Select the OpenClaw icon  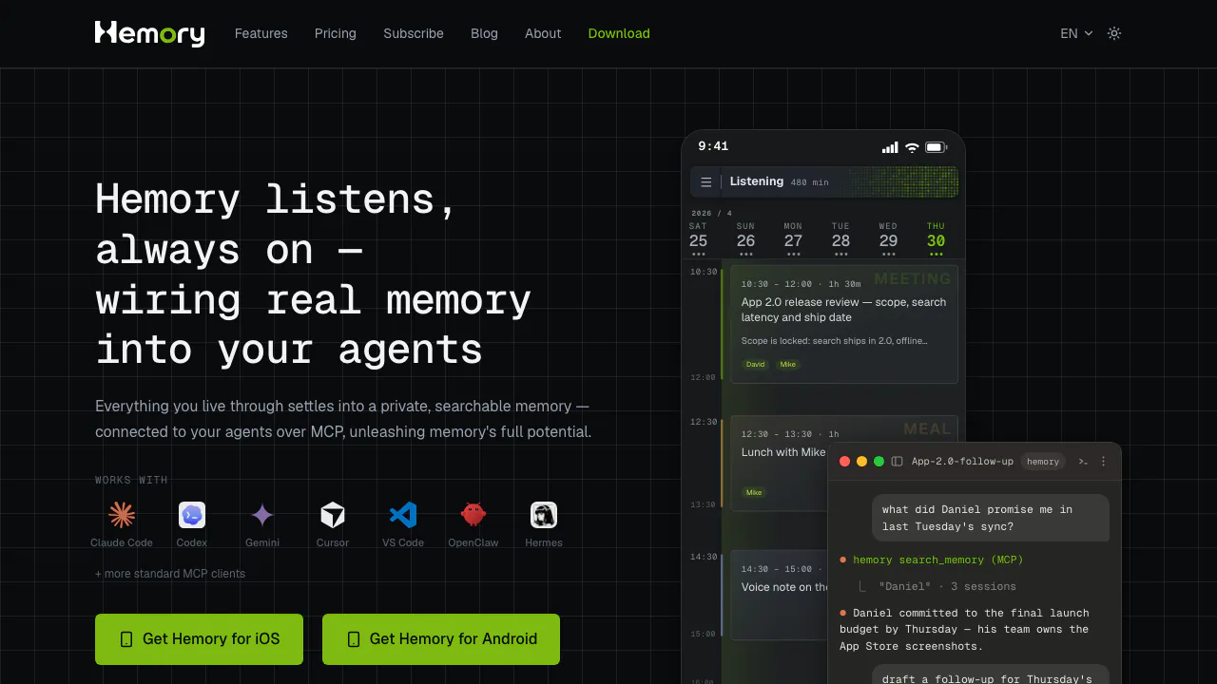(473, 515)
